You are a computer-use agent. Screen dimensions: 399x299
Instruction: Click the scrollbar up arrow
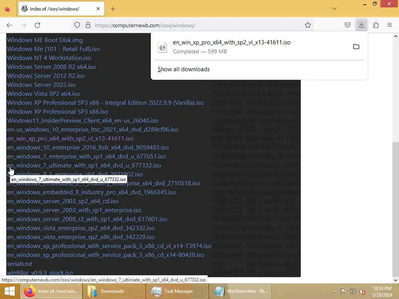(x=395, y=36)
